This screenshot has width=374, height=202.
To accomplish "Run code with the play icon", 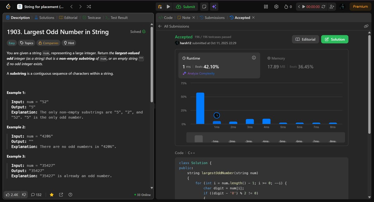I will [x=168, y=7].
